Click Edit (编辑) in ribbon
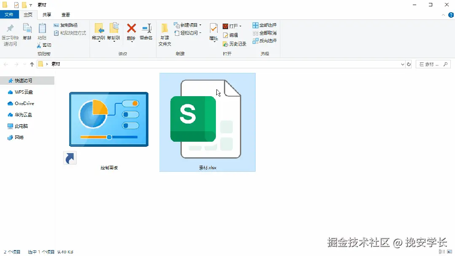 pyautogui.click(x=230, y=35)
